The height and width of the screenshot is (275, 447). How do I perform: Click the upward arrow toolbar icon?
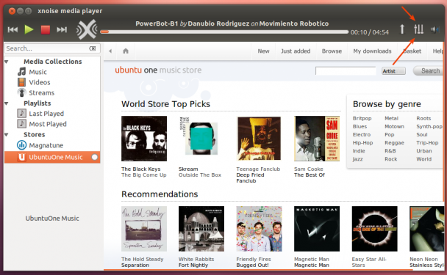[402, 29]
